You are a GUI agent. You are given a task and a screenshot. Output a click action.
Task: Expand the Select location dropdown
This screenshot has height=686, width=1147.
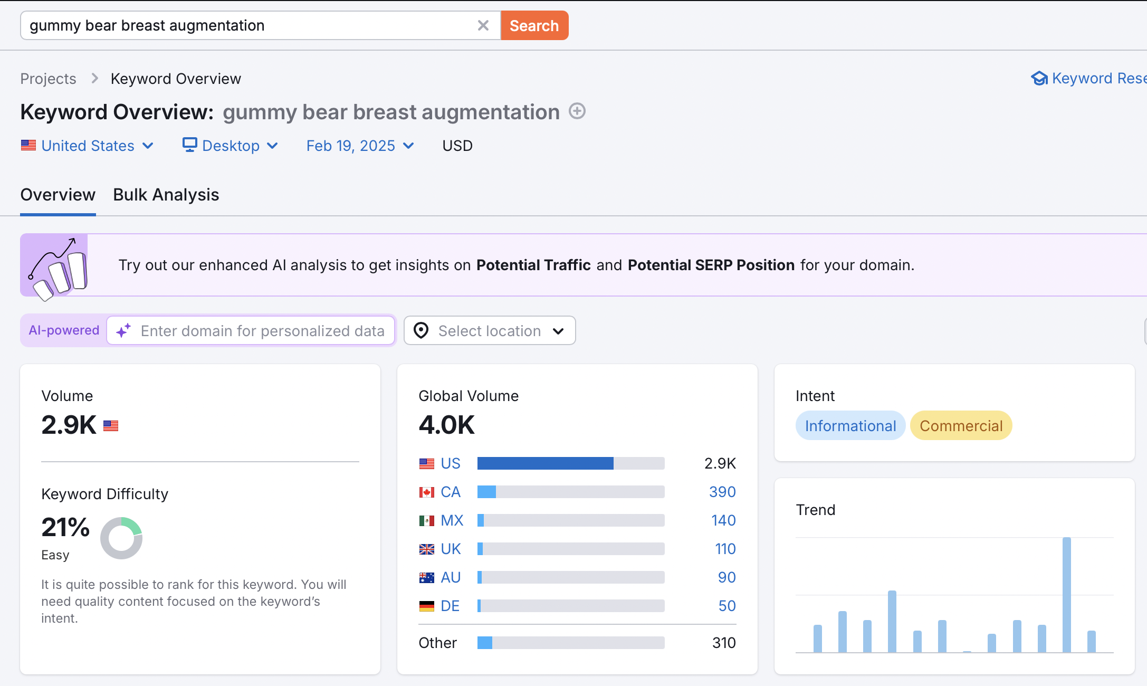coord(490,331)
